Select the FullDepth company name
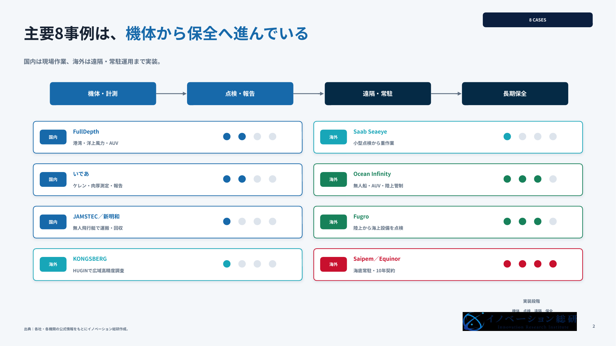This screenshot has width=616, height=346. pos(86,132)
